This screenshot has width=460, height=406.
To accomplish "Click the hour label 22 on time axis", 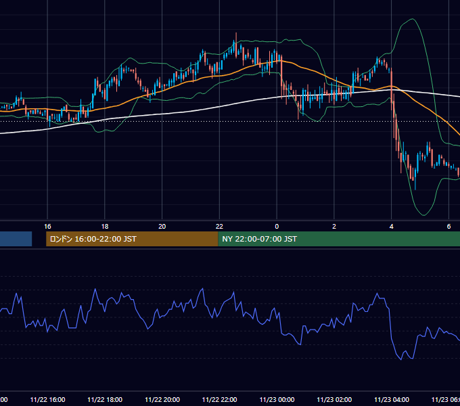I will tap(219, 227).
